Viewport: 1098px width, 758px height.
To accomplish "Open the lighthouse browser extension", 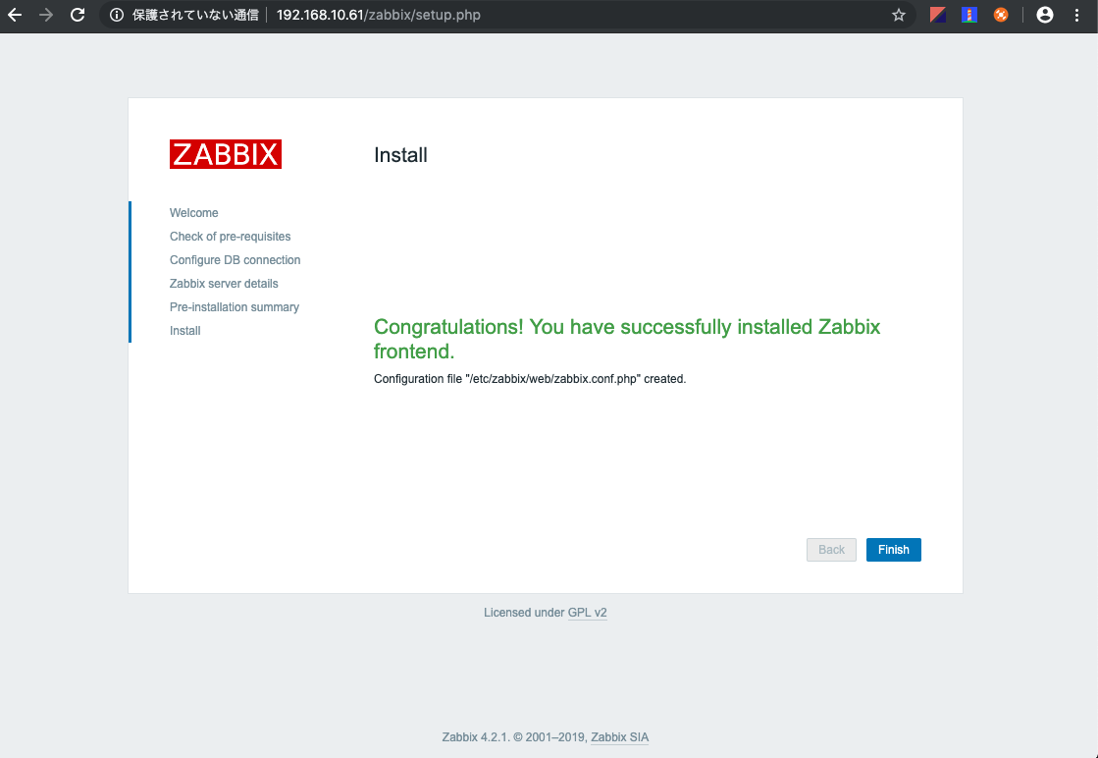I will (969, 15).
